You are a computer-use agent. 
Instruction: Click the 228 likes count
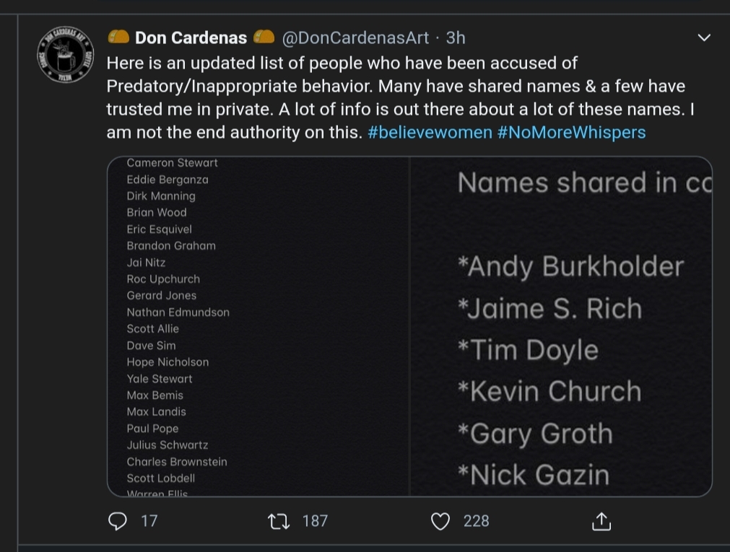477,521
